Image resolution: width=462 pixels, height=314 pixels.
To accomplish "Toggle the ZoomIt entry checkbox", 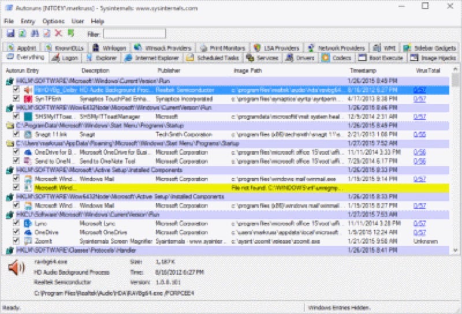I will tap(16, 241).
